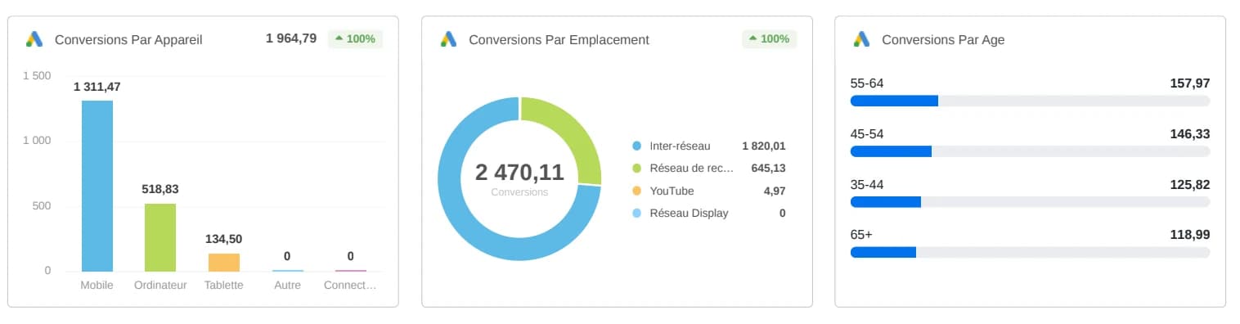Click the 1 000 y-axis tick label

(x=36, y=141)
